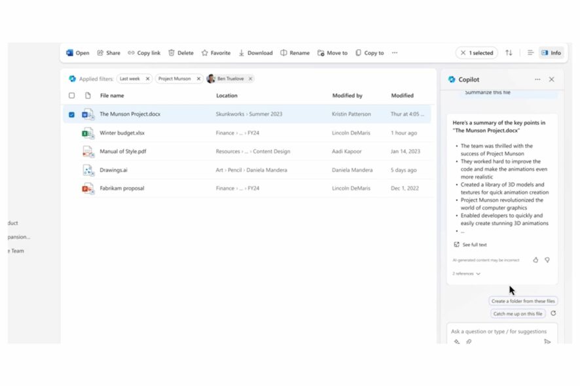Screen dimensions: 580x386
Task: Click See full text link
Action: [x=471, y=245]
